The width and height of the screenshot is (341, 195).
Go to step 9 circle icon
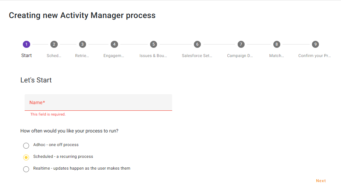(x=315, y=44)
